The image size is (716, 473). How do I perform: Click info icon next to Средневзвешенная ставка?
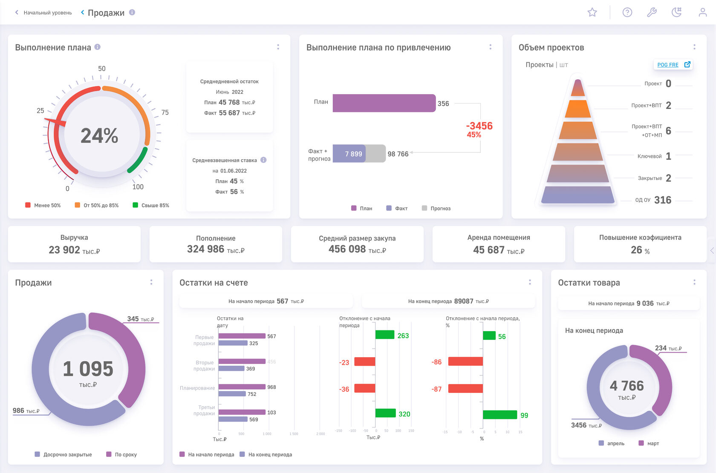(x=263, y=160)
